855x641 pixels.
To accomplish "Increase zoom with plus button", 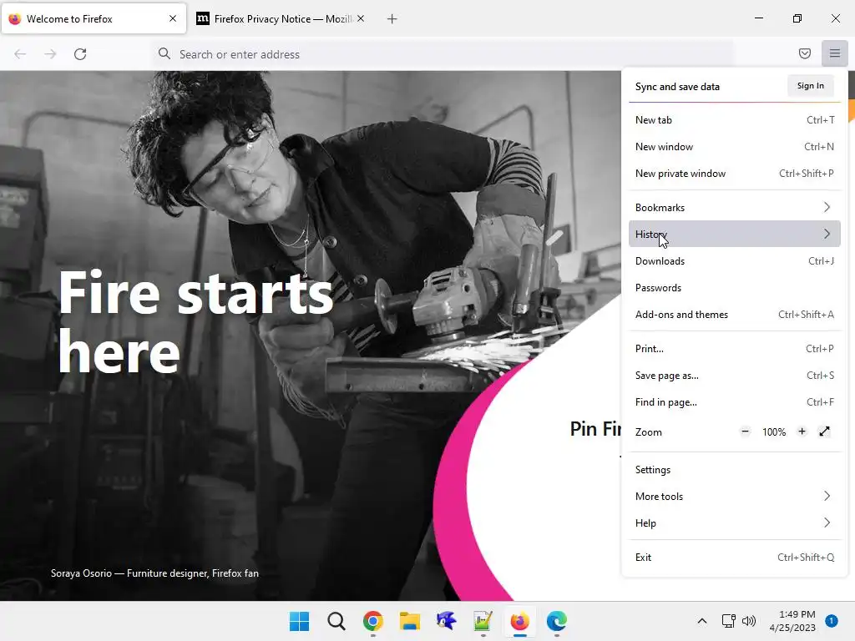I will [802, 432].
